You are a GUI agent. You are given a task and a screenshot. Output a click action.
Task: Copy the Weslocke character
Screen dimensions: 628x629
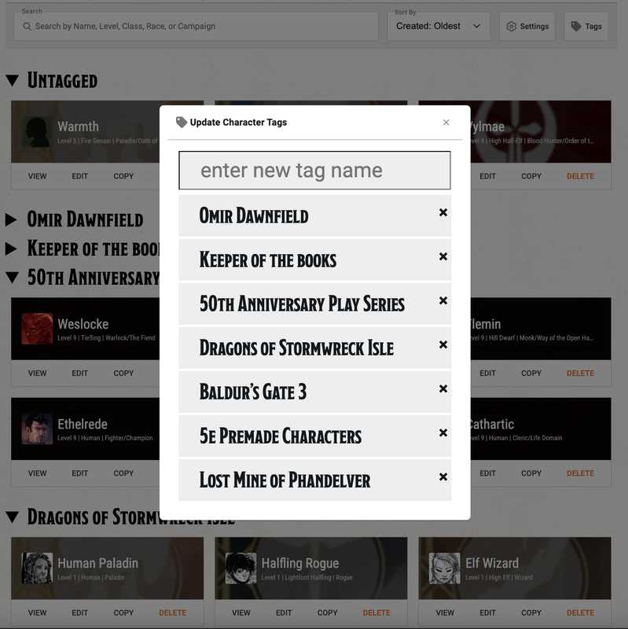click(123, 373)
